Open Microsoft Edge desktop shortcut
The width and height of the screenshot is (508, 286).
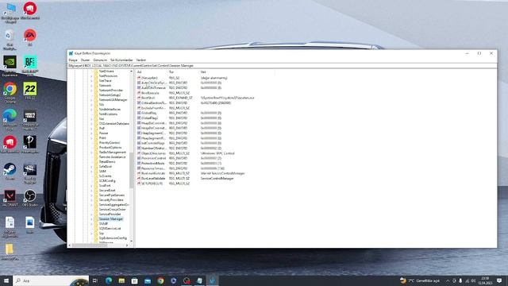tap(10, 119)
